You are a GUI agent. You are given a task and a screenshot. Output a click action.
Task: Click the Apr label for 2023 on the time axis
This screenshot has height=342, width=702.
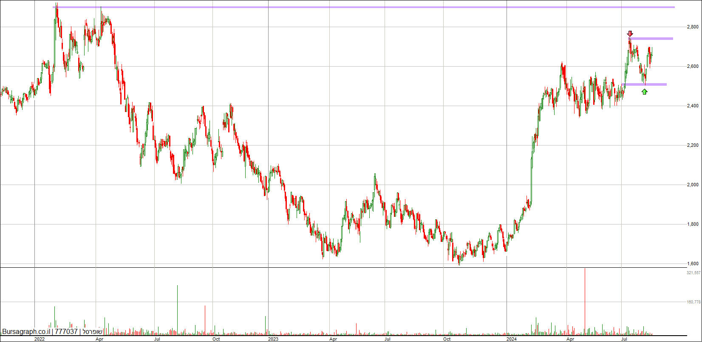click(x=333, y=339)
